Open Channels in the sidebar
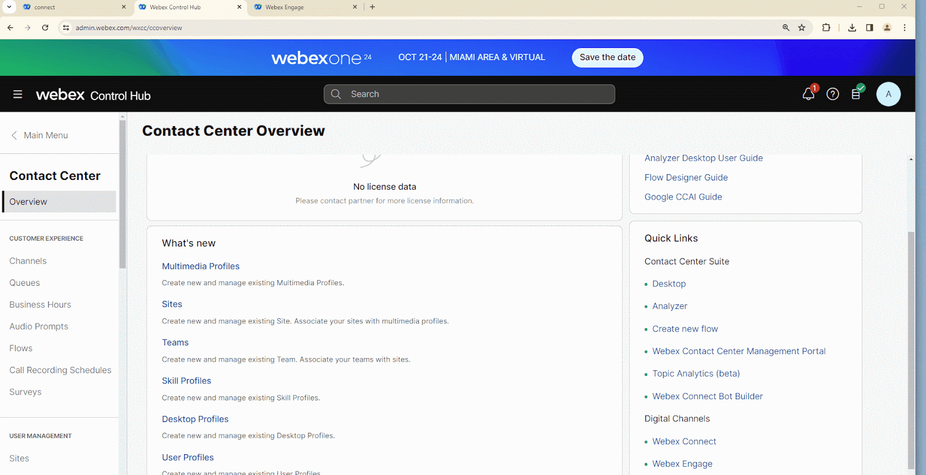The height and width of the screenshot is (475, 926). coord(28,261)
